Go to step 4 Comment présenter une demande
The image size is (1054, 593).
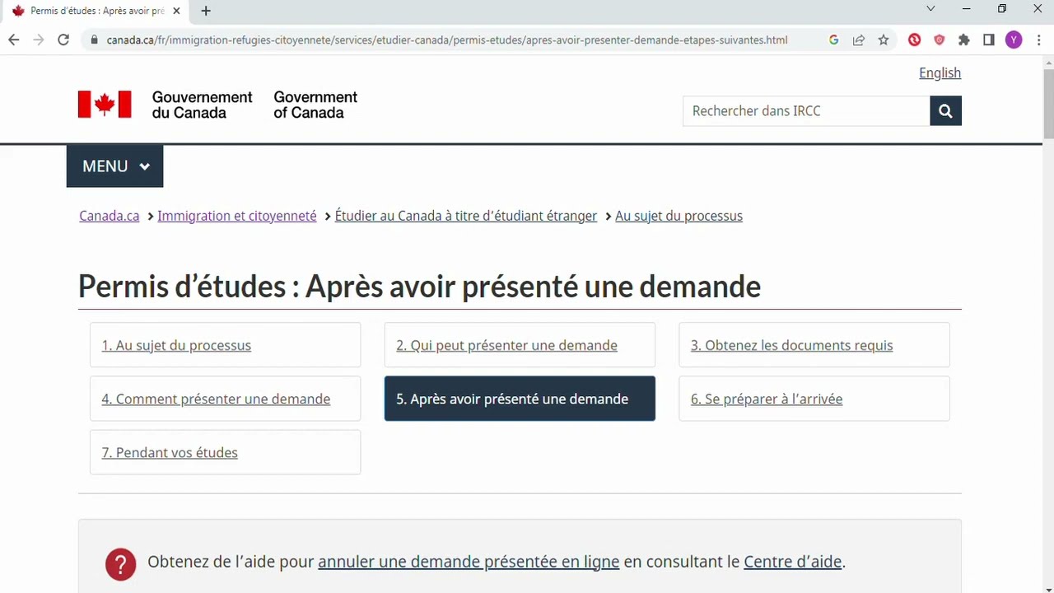(225, 399)
